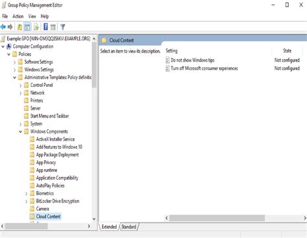Select the Cloud Content folder in tree
Viewport: 307px width, 238px height.
tap(48, 217)
